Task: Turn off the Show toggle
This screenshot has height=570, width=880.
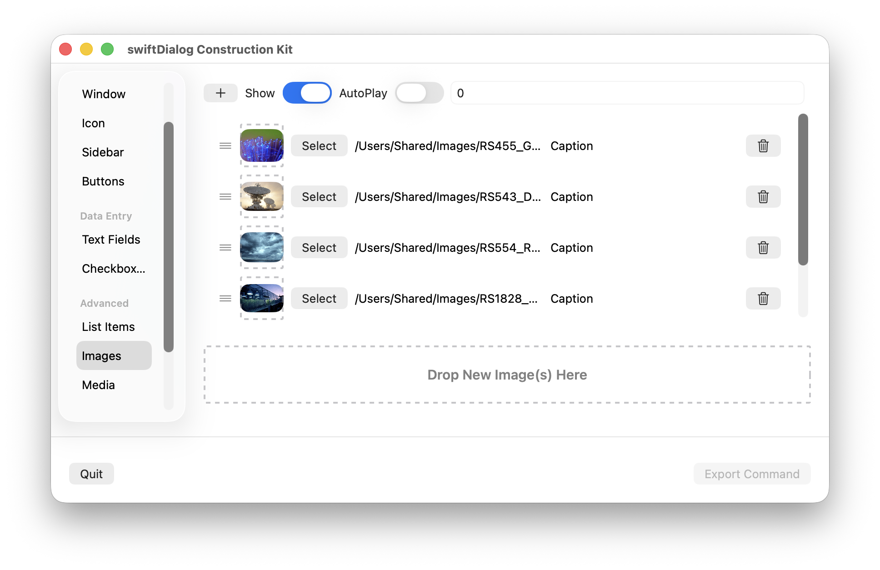Action: (x=307, y=93)
